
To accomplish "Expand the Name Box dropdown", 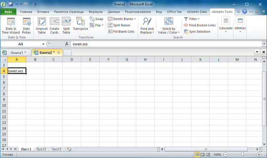I will click(x=43, y=44).
